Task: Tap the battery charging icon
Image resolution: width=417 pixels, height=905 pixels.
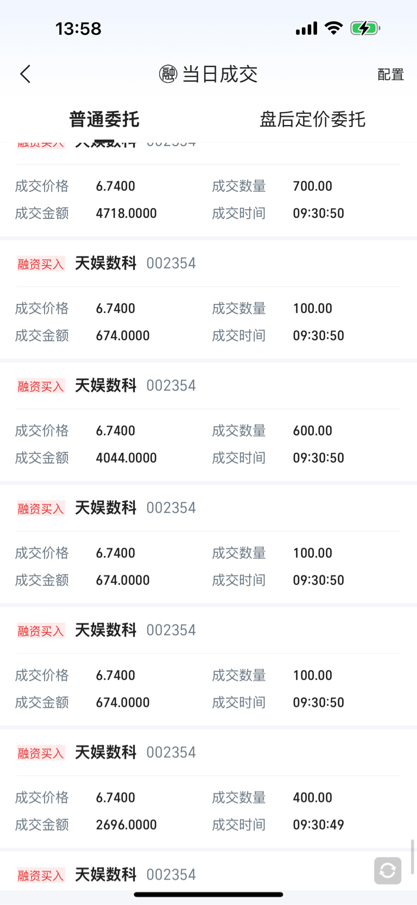Action: click(x=365, y=28)
